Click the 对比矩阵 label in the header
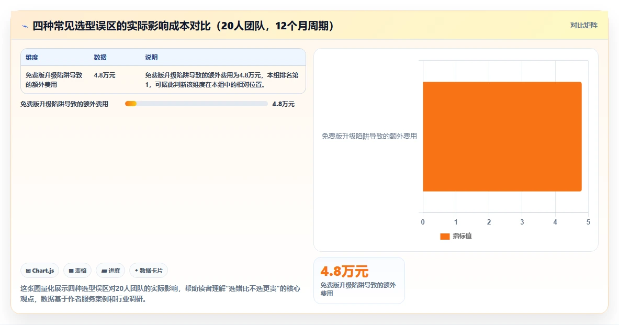Image resolution: width=619 pixels, height=325 pixels. [583, 25]
